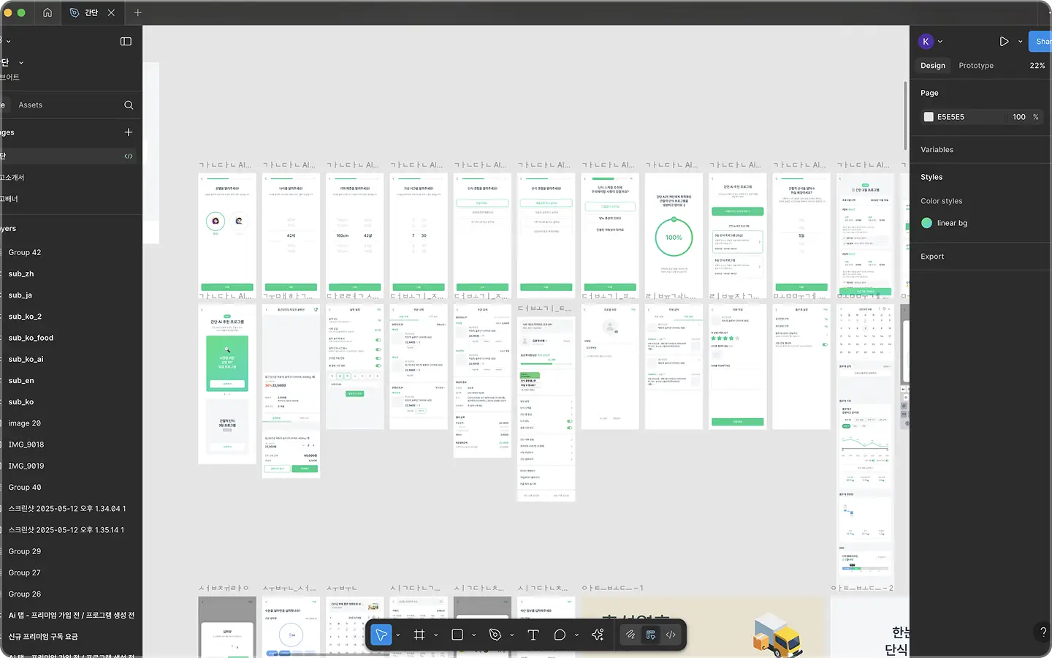Open the 22% zoom level menu
This screenshot has width=1052, height=658.
point(1037,66)
